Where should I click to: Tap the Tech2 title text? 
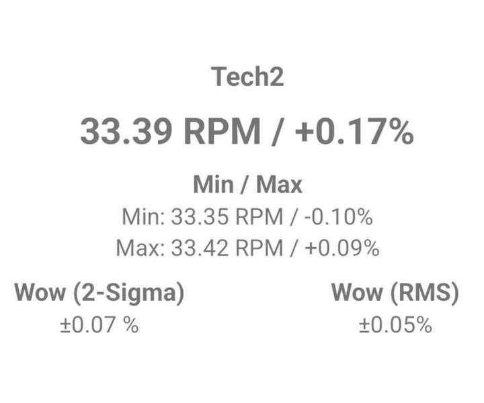point(247,77)
